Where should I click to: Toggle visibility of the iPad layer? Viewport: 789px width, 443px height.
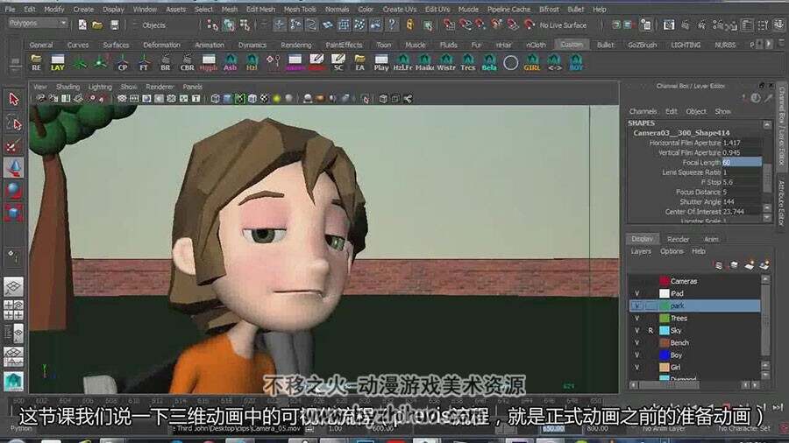coord(636,293)
